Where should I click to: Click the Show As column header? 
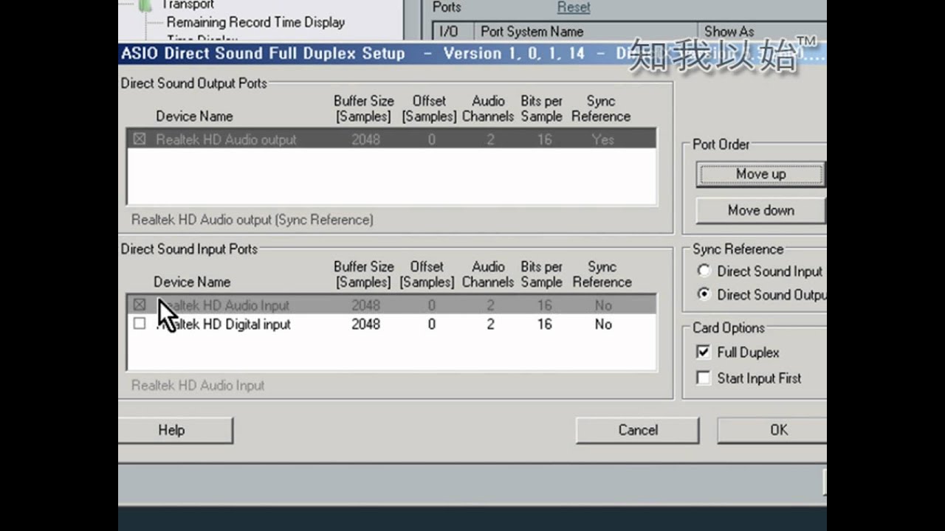click(x=763, y=32)
